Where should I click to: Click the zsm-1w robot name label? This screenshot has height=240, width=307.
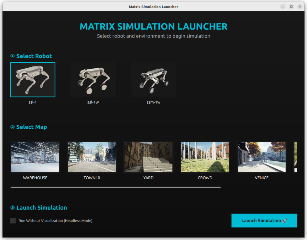pyautogui.click(x=153, y=102)
